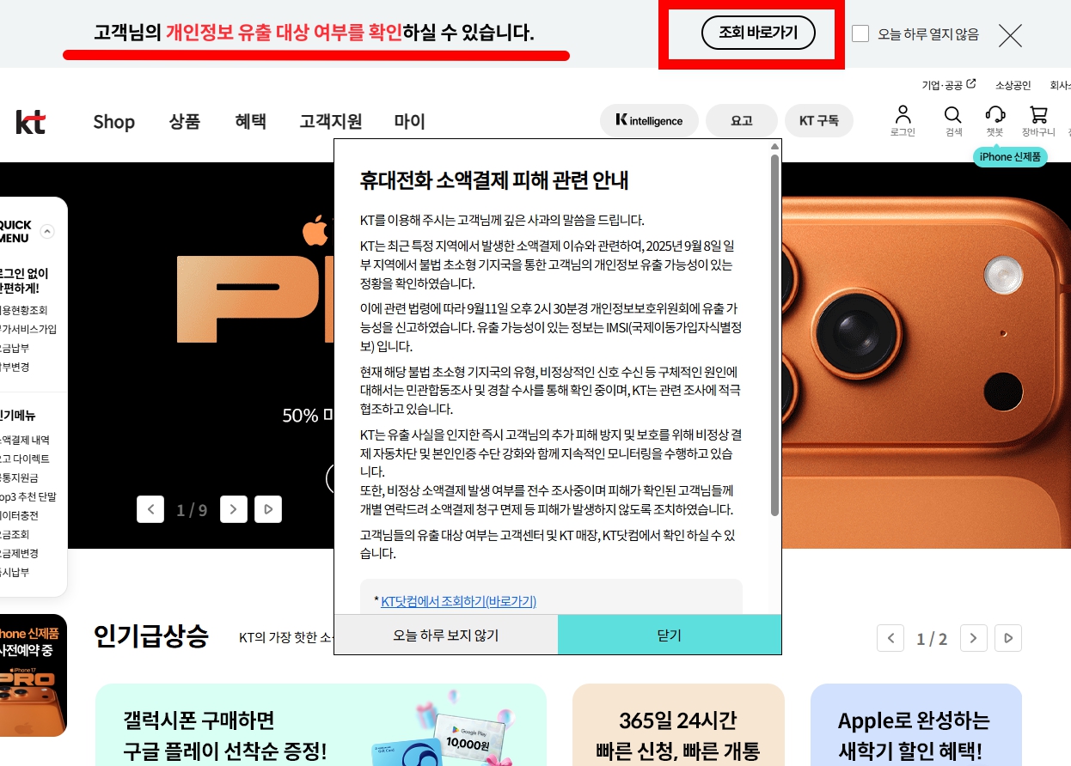Check '오늘 하루 열지 않음' checkbox

(x=860, y=33)
